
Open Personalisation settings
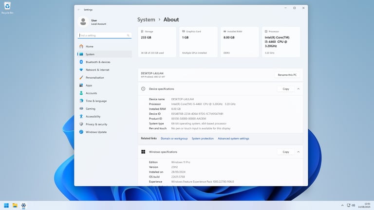point(105,78)
